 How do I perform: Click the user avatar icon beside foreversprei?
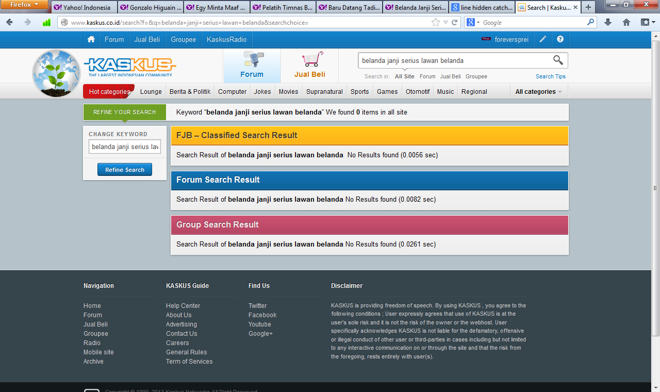[486, 39]
